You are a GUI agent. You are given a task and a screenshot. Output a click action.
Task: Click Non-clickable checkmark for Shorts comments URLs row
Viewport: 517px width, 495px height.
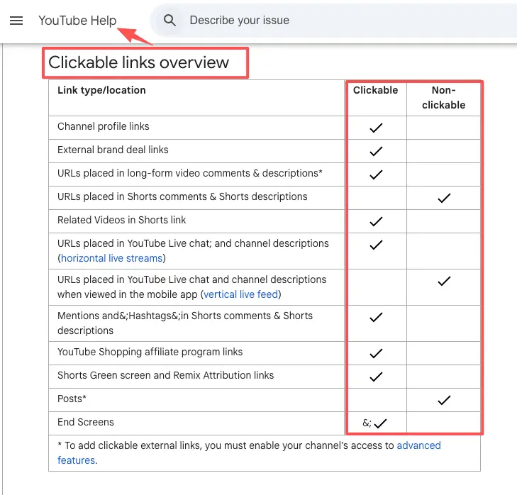click(444, 198)
